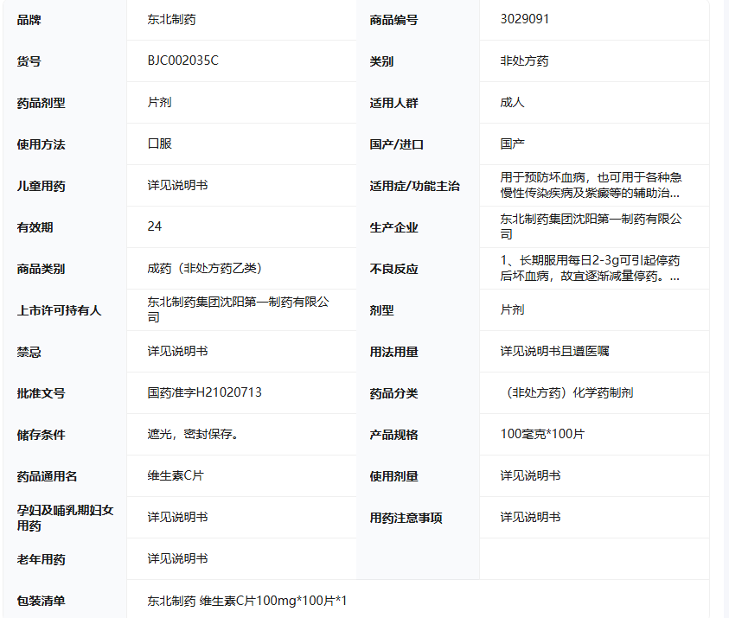Click the 用药注意事项 label
Viewport: 729px width, 618px height.
click(x=406, y=518)
